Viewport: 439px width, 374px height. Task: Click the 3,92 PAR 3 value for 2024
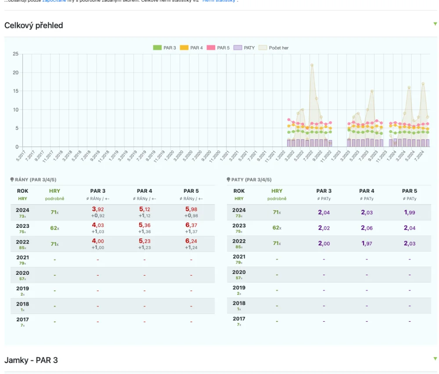[98, 209]
